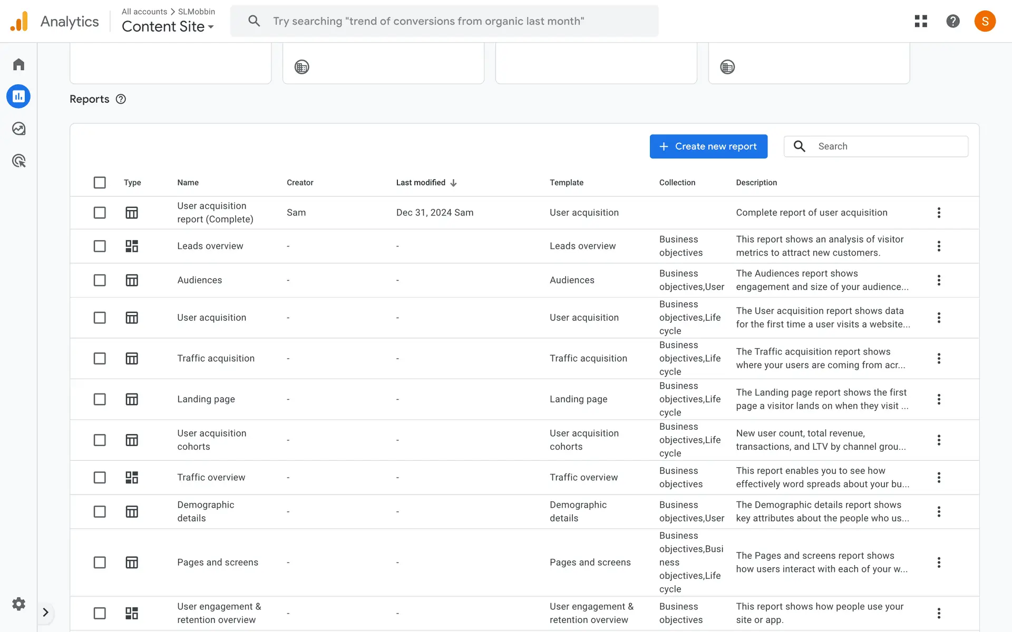Sort reports by Name column header
The image size is (1012, 632).
(x=188, y=183)
